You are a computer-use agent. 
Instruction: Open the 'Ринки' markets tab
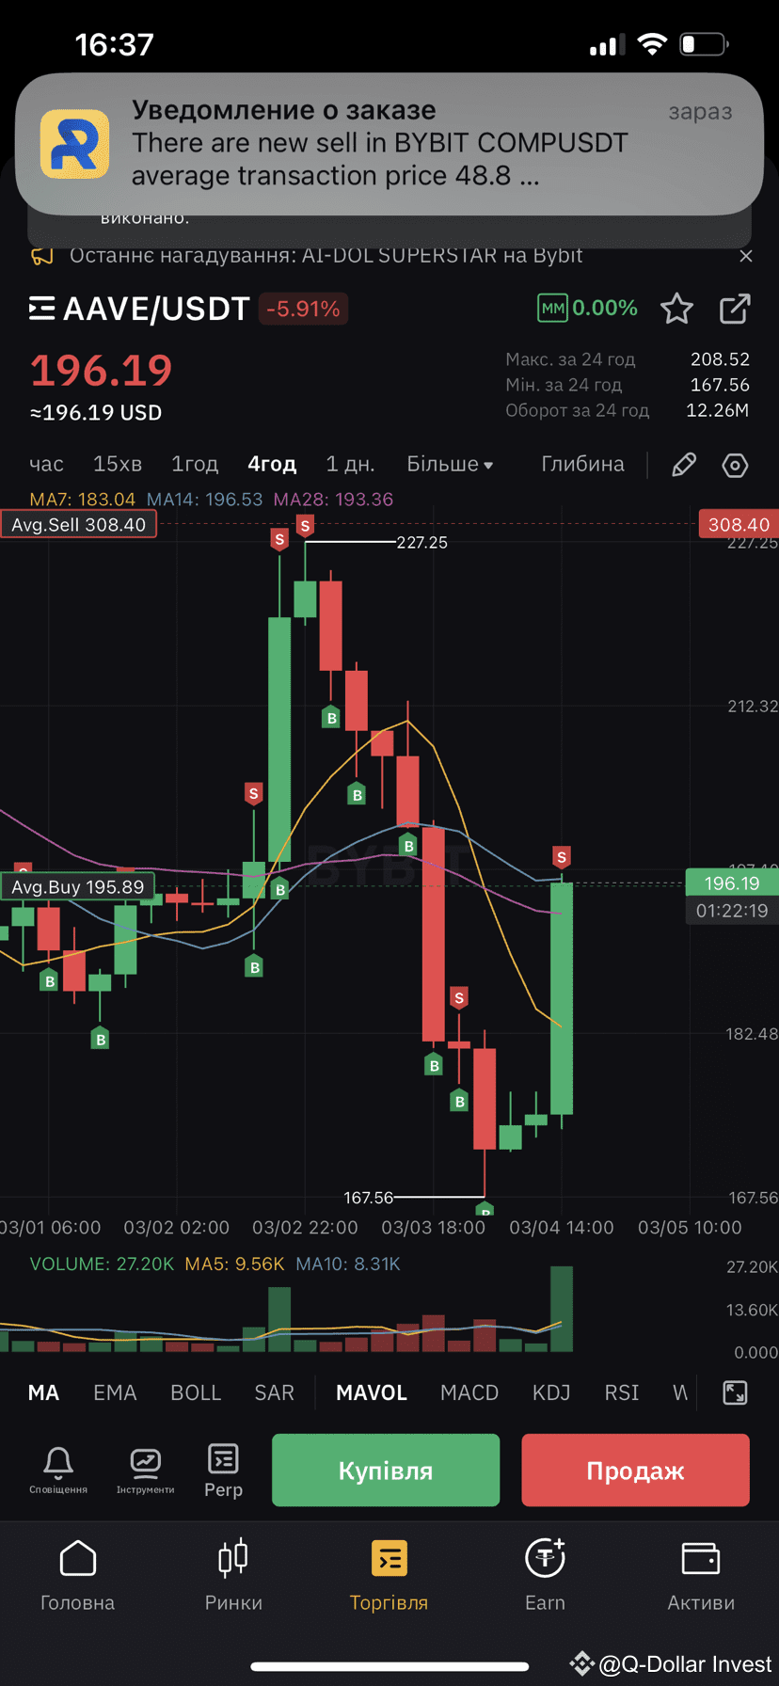coord(233,1577)
